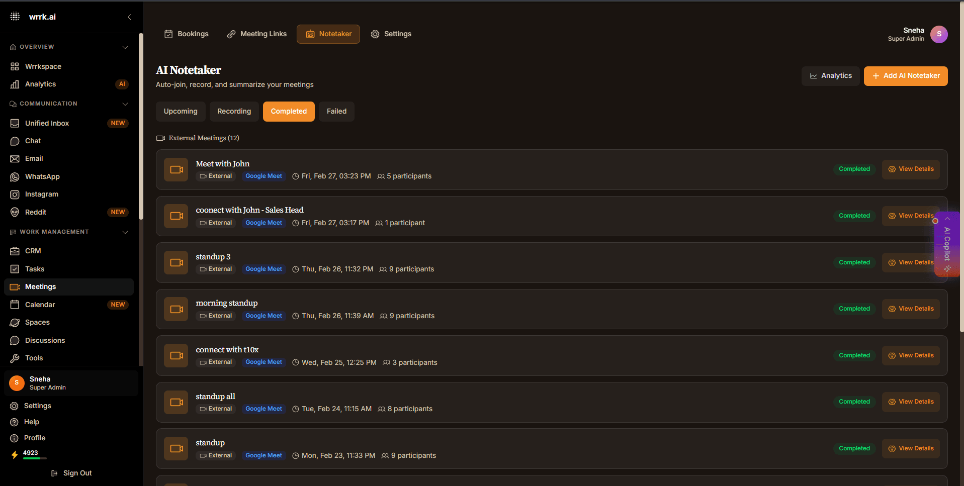This screenshot has height=486, width=964.
Task: Switch to the Bookings tab
Action: click(x=187, y=34)
